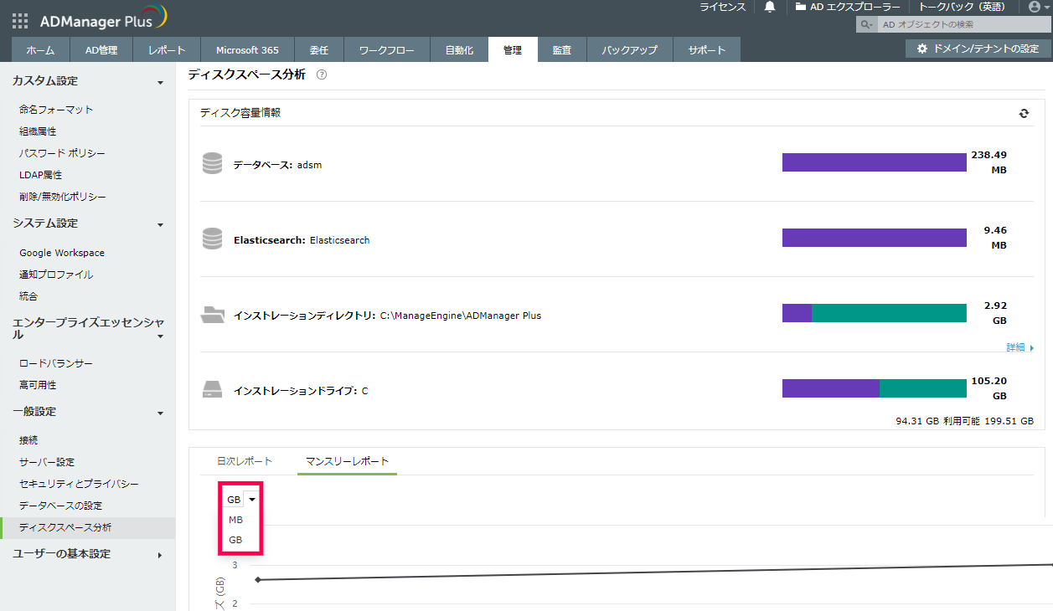Open LDAP属性 in sidebar
This screenshot has height=611, width=1053.
click(x=41, y=175)
